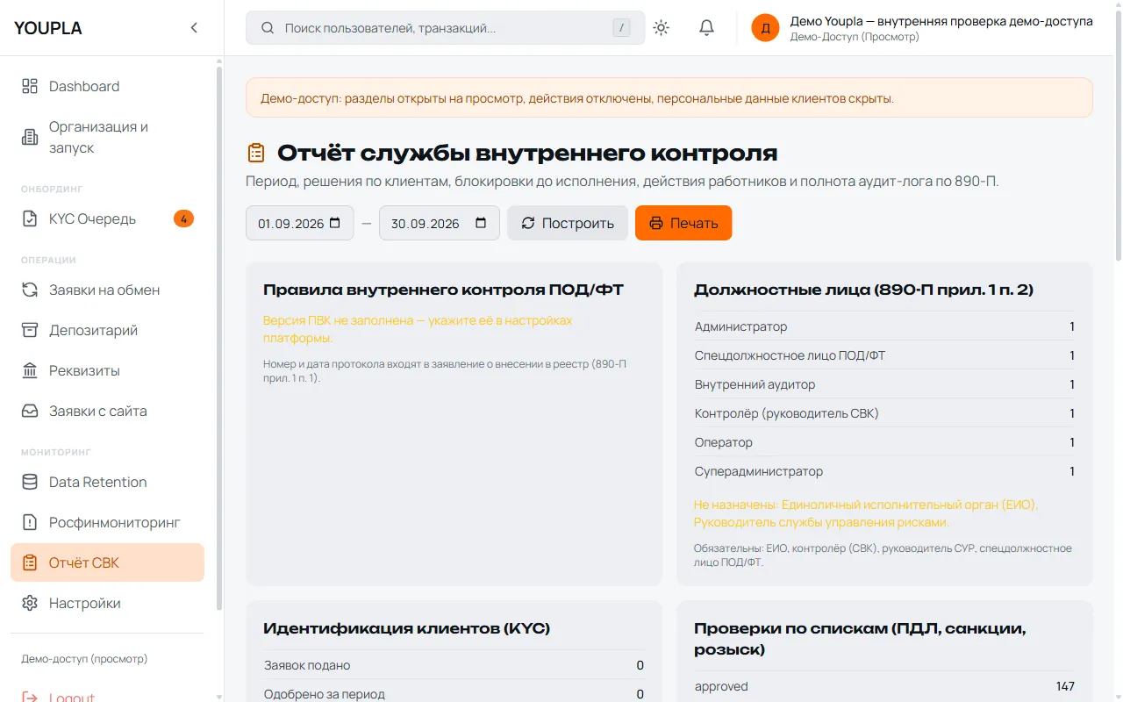
Task: Click the KYC Очередь document-check icon
Action: coord(30,218)
